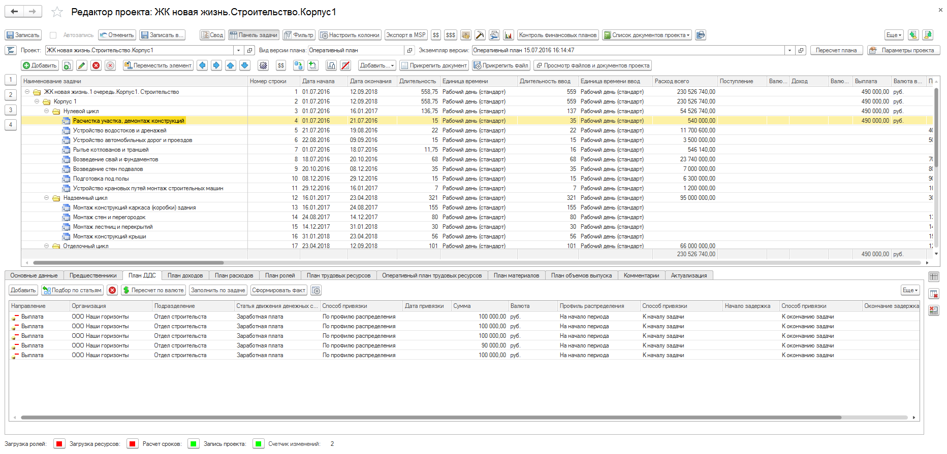Screen dimensions: 947x454
Task: Click Заполнить по задаче button
Action: [218, 290]
